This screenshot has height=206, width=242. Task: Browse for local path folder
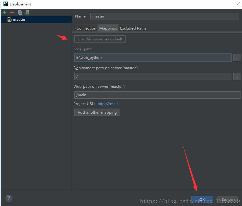pyautogui.click(x=237, y=58)
